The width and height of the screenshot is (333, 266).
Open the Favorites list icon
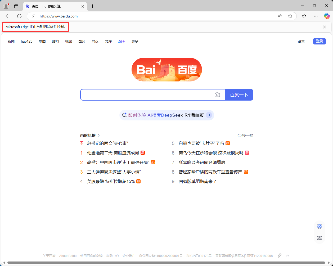click(304, 16)
